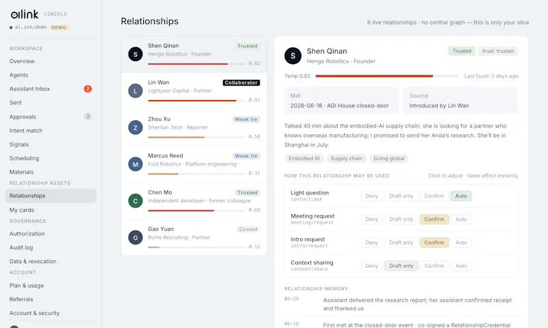Select Relationships in the sidebar
The width and height of the screenshot is (548, 328).
coord(51,196)
